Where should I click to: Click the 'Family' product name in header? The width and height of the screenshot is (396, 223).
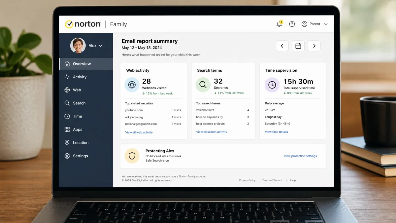click(x=118, y=24)
